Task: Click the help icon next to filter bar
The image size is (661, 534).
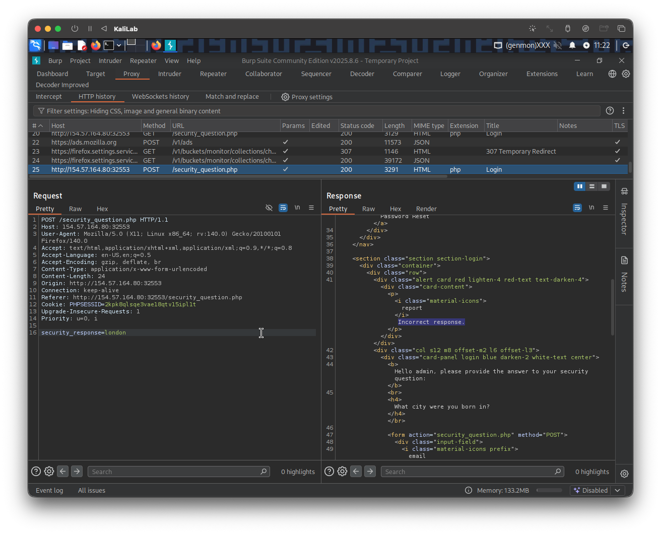Action: click(610, 111)
